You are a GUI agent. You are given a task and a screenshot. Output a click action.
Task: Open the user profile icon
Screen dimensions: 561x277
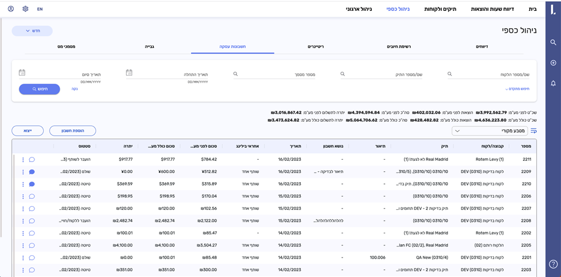coord(11,9)
